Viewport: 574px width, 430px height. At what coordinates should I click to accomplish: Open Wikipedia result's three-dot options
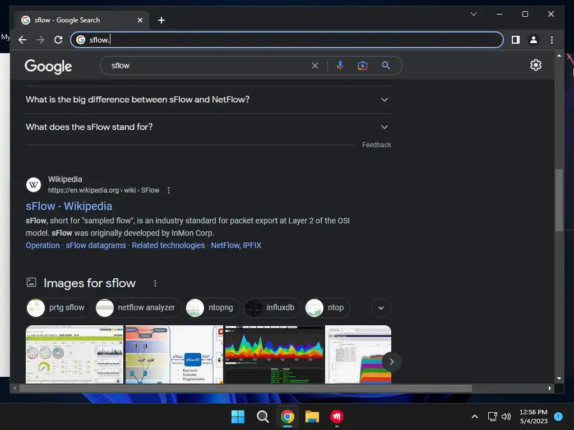pos(168,190)
